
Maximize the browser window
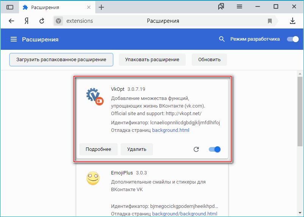pyautogui.click(x=276, y=7)
